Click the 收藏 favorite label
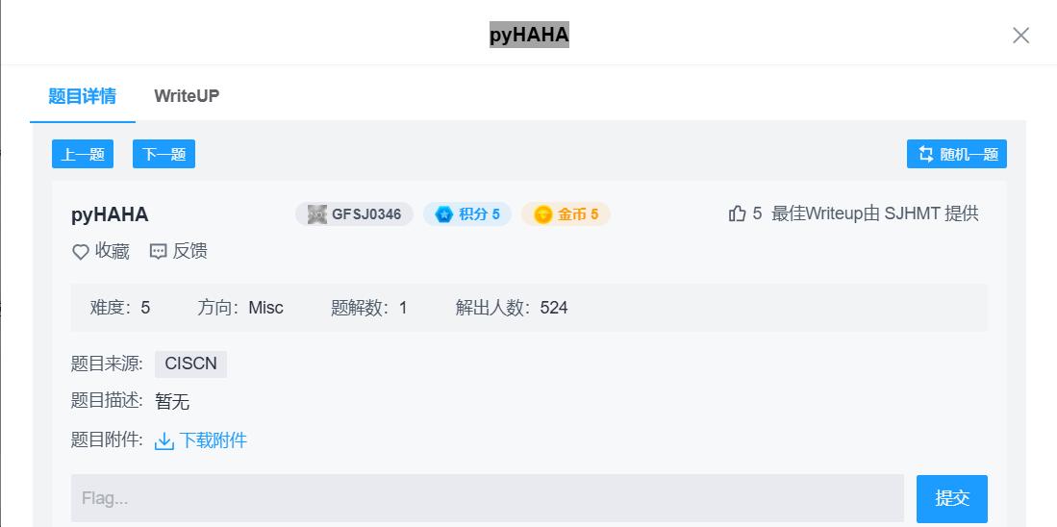Image resolution: width=1057 pixels, height=527 pixels. click(x=112, y=252)
